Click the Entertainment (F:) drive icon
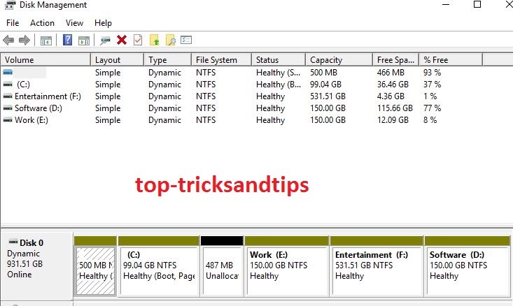The height and width of the screenshot is (306, 513). (x=8, y=96)
